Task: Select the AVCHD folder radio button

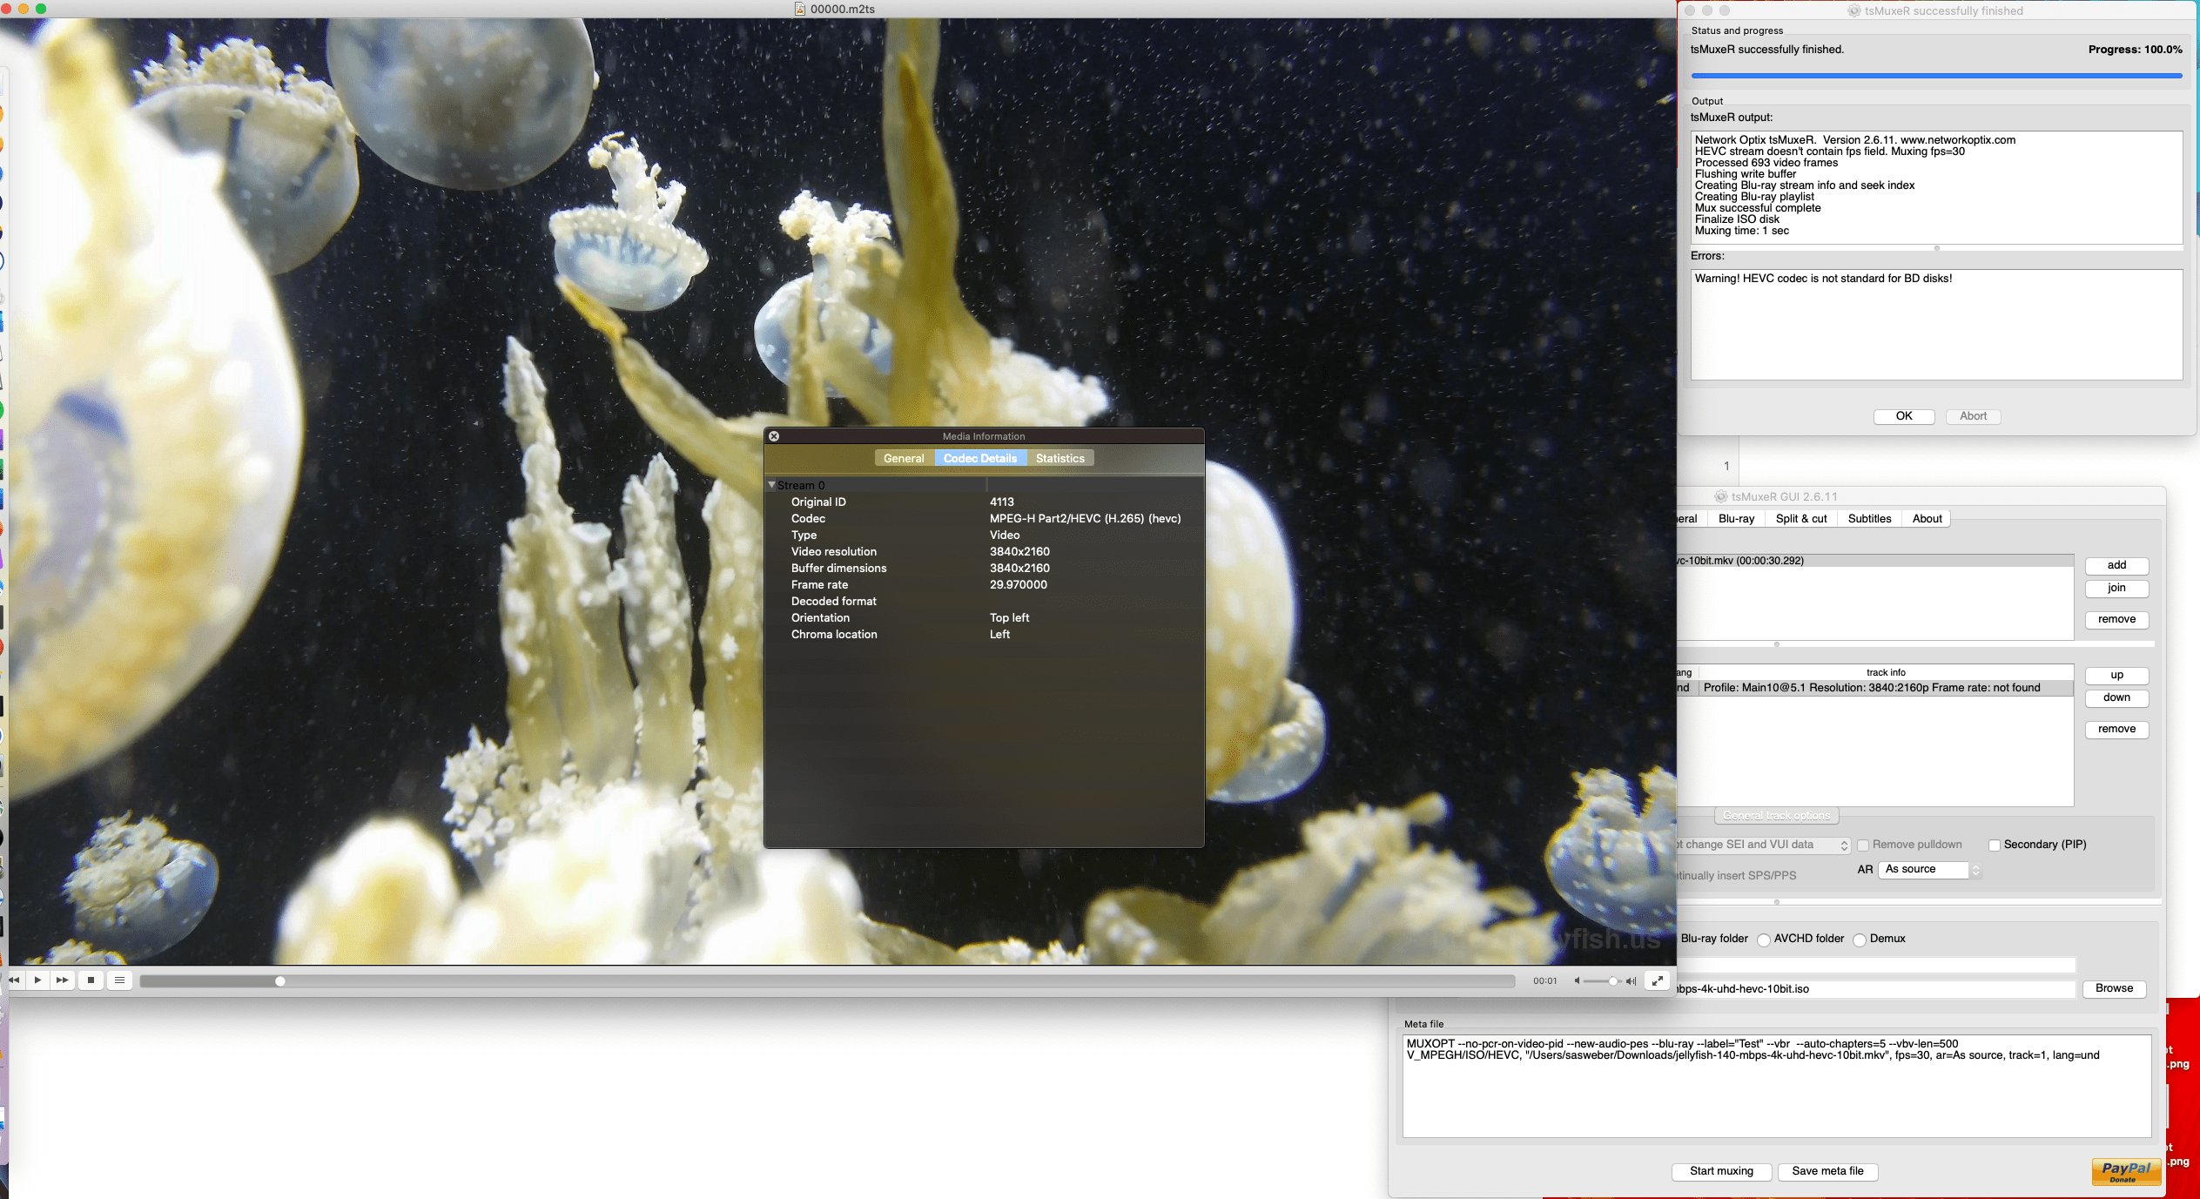Action: click(1763, 939)
